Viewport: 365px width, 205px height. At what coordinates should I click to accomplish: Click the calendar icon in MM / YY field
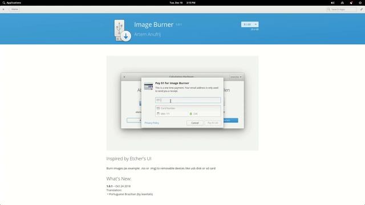[158, 114]
